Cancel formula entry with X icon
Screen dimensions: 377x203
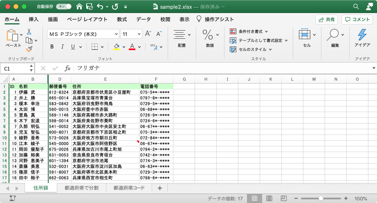coord(43,68)
